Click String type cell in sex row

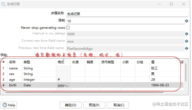tap(39, 74)
